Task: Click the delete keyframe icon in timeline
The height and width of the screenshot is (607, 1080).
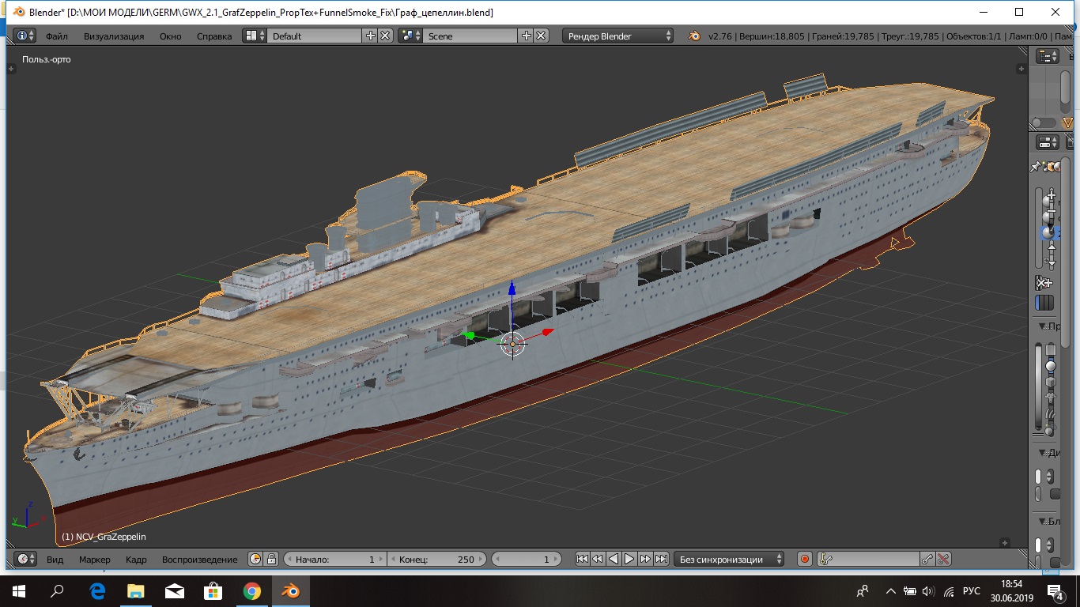Action: [x=943, y=560]
